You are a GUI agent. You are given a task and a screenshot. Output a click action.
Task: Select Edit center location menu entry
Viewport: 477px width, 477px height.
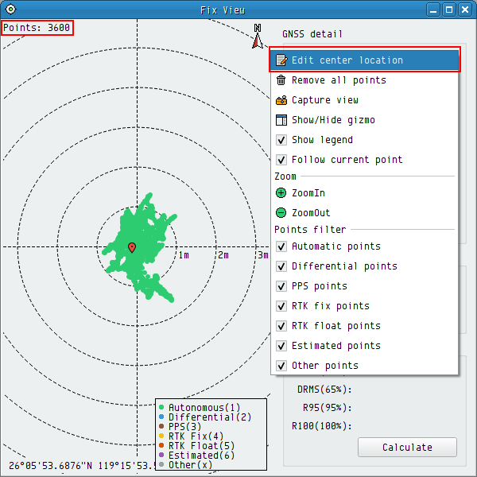(x=347, y=60)
